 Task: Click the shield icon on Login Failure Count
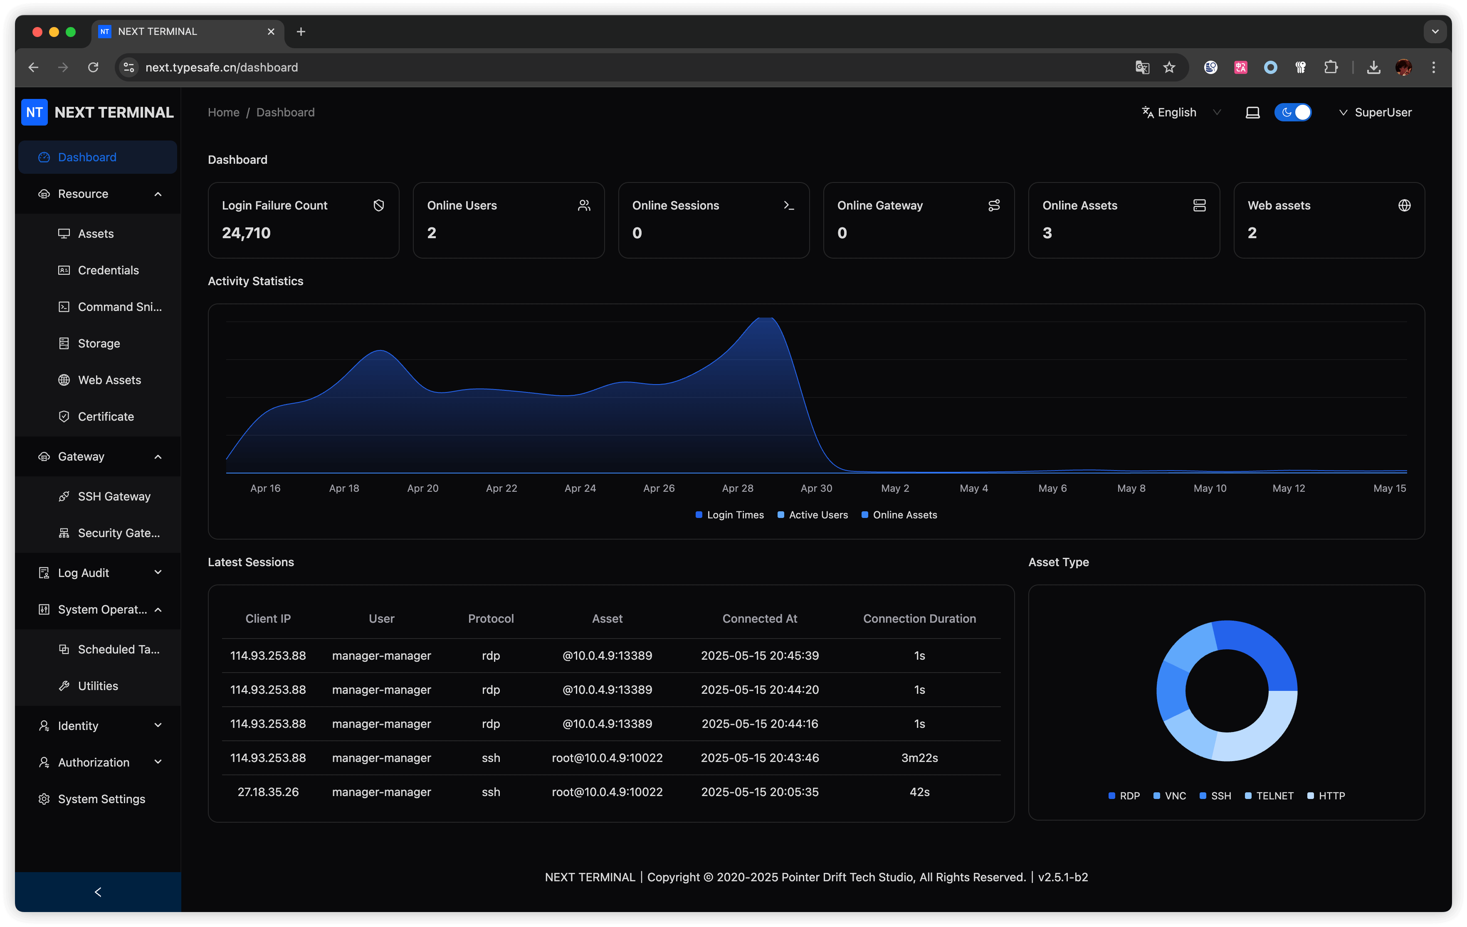tap(378, 205)
